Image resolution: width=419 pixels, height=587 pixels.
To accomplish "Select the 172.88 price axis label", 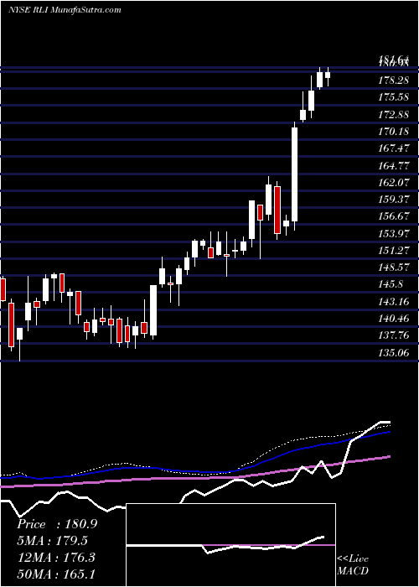I will point(392,115).
